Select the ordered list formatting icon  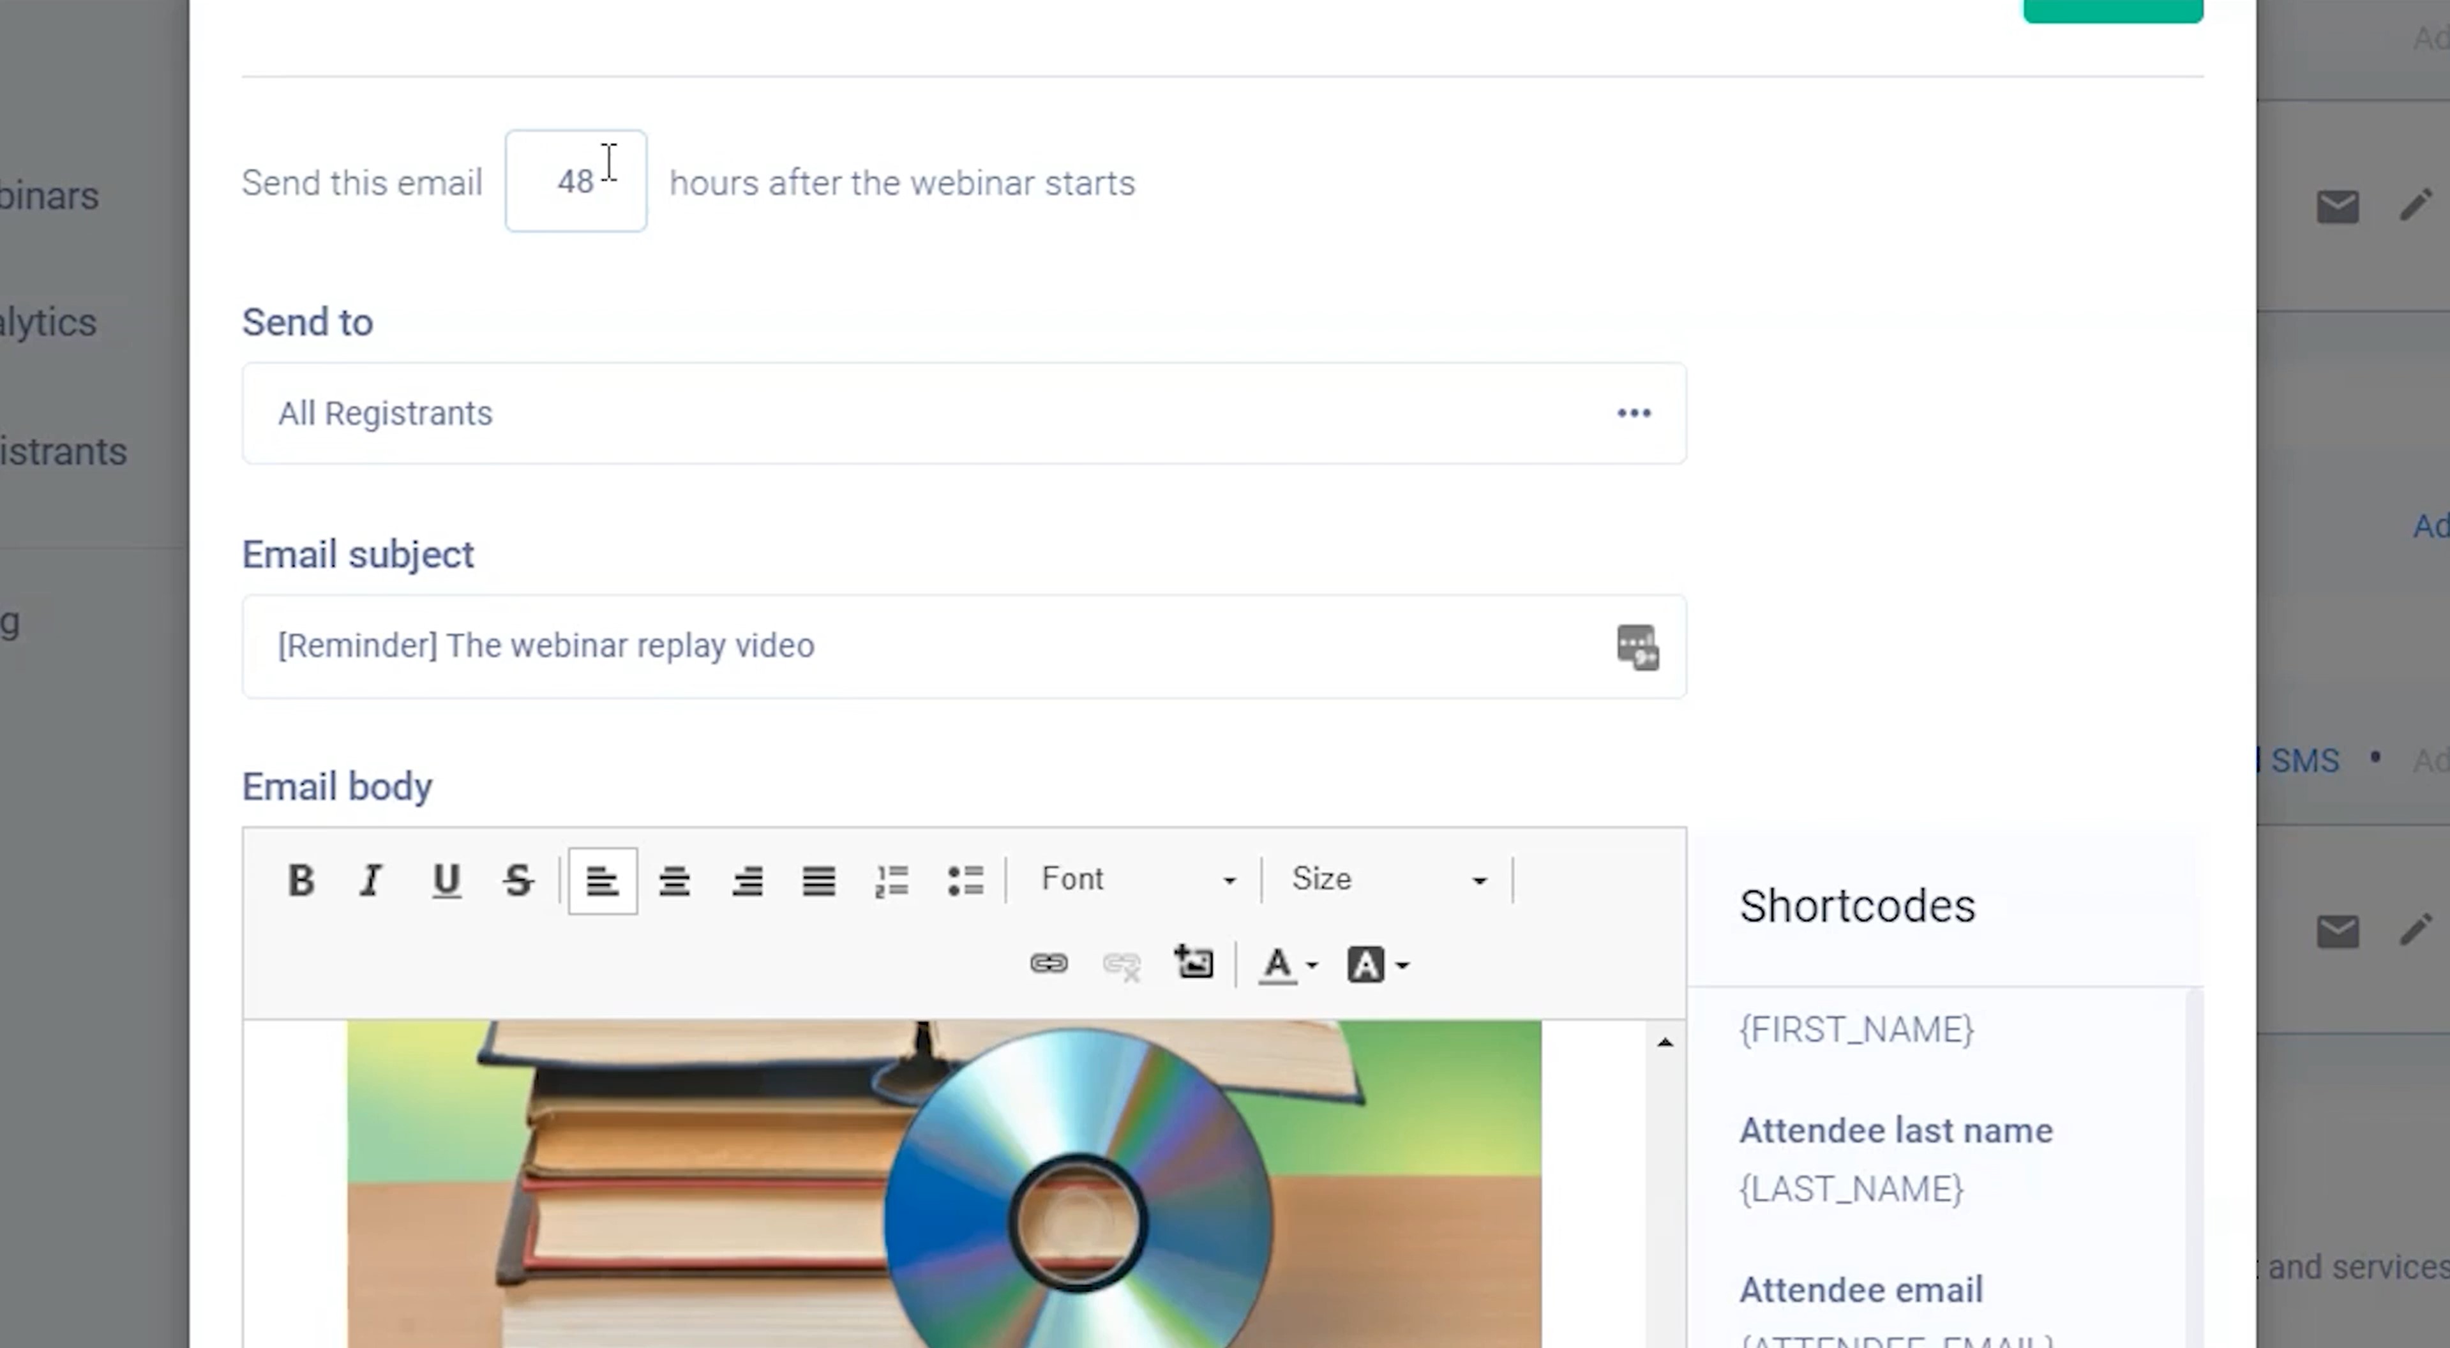[x=893, y=880]
